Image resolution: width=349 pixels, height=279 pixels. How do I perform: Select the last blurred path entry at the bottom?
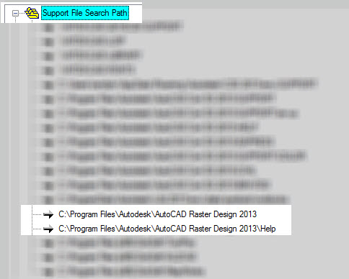(132, 272)
